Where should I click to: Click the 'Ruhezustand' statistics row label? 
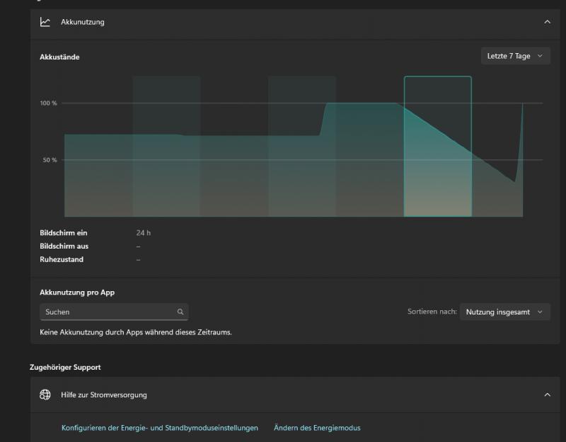pyautogui.click(x=62, y=259)
